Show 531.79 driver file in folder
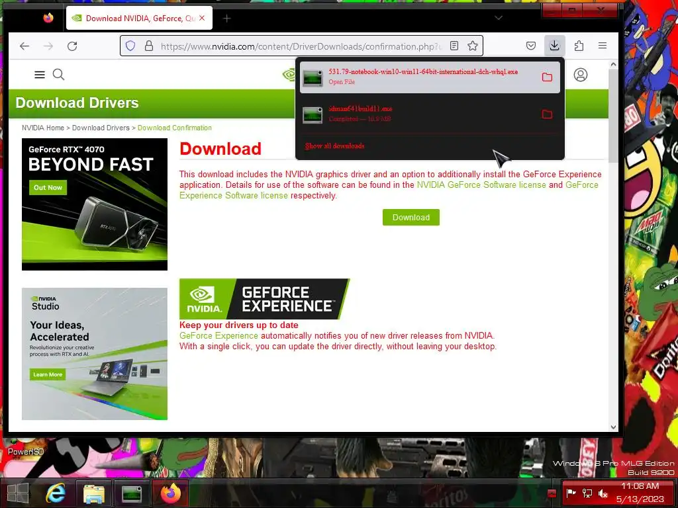Image resolution: width=678 pixels, height=508 pixels. (547, 77)
